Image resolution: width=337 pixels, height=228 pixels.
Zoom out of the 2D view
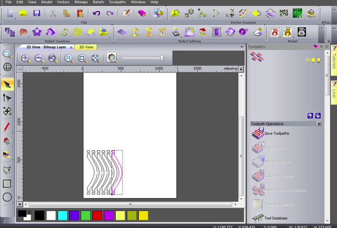pyautogui.click(x=39, y=58)
